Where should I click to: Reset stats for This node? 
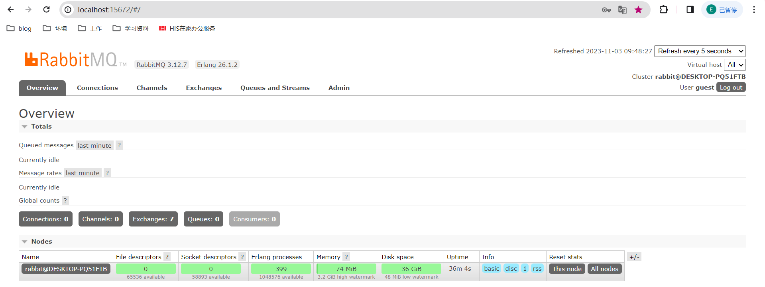(566, 269)
